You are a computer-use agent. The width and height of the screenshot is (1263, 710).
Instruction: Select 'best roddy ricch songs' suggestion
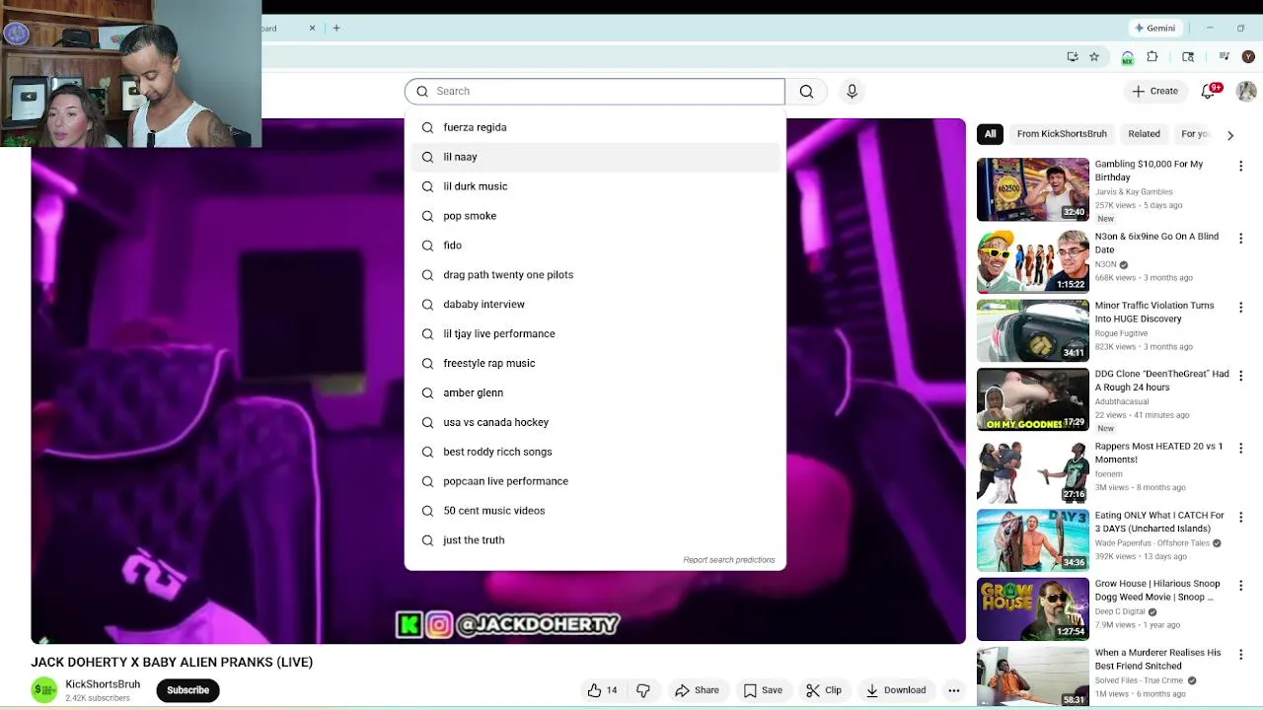click(595, 452)
